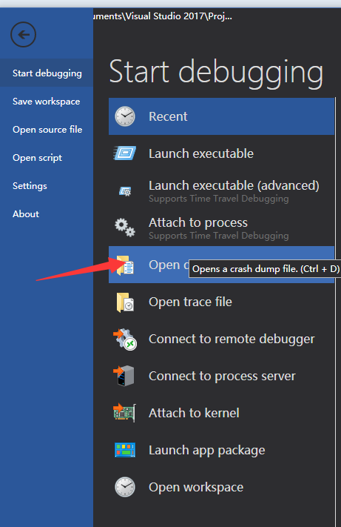Image resolution: width=341 pixels, height=527 pixels.
Task: Choose Launch executable (advanced) label
Action: (x=234, y=185)
